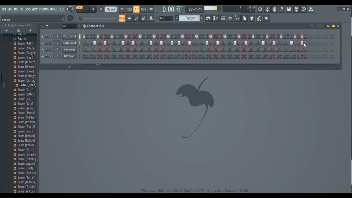Click the tempo value 92.000 field
352x198 pixels.
pos(111,9)
